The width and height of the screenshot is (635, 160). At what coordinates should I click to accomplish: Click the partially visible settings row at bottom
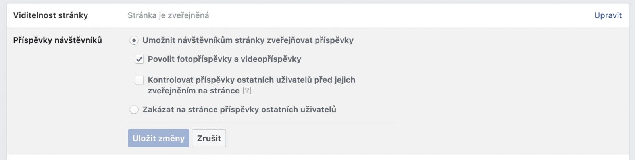(x=317, y=158)
